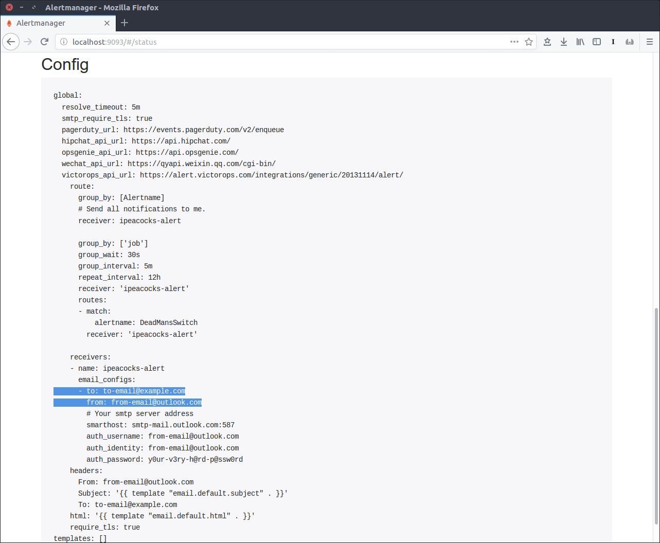660x543 pixels.
Task: Click the "- name: ipeacocks-alert" line
Action: pos(117,368)
